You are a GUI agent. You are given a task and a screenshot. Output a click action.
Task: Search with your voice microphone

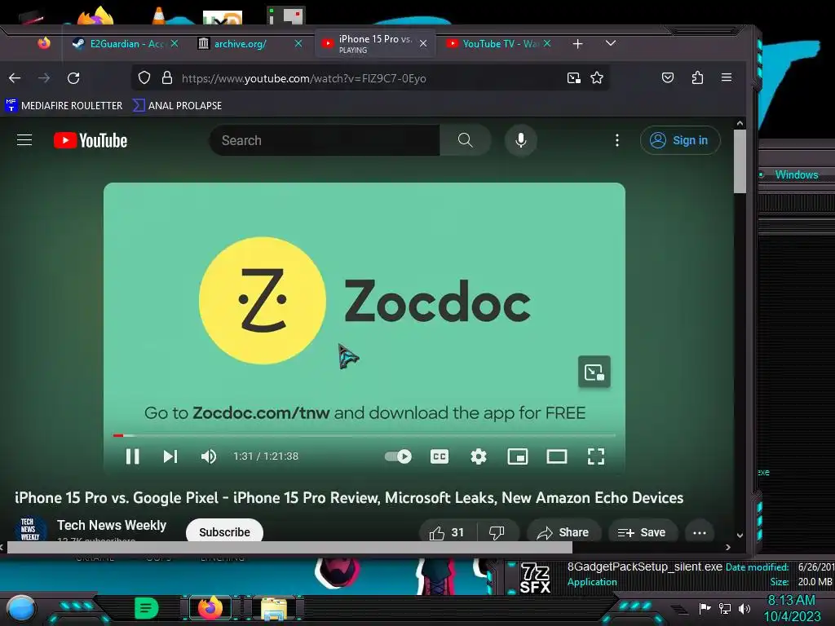pos(521,140)
